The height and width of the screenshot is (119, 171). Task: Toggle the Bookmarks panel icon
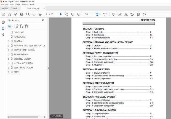pos(3,29)
